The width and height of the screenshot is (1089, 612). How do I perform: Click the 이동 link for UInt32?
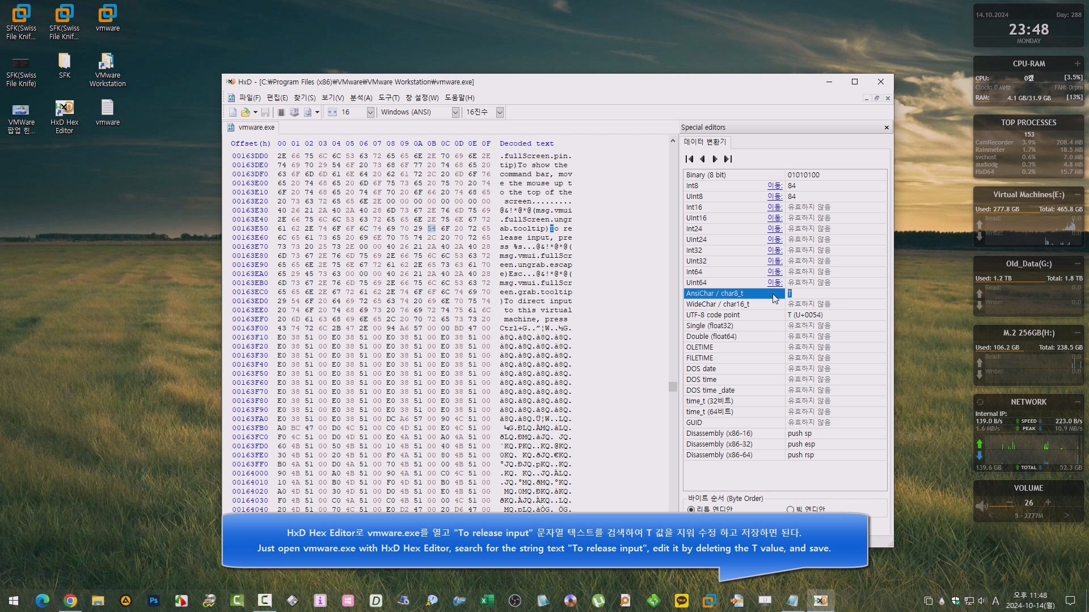coord(774,261)
